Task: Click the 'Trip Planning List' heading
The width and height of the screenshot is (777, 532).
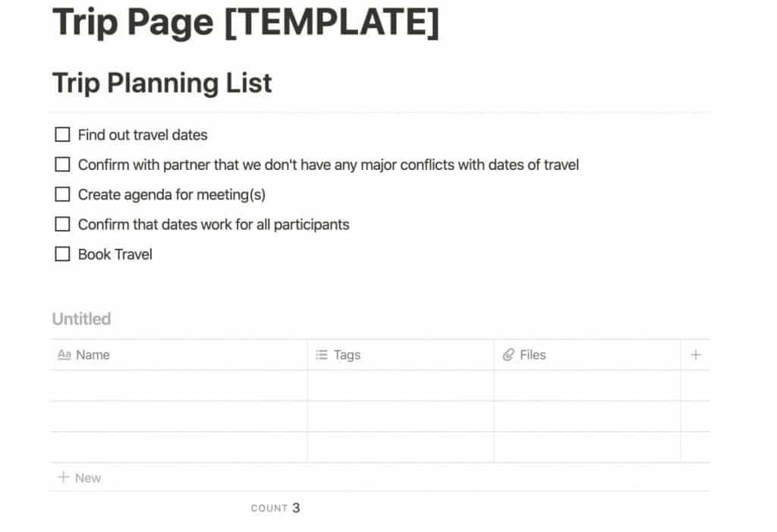Action: tap(162, 83)
